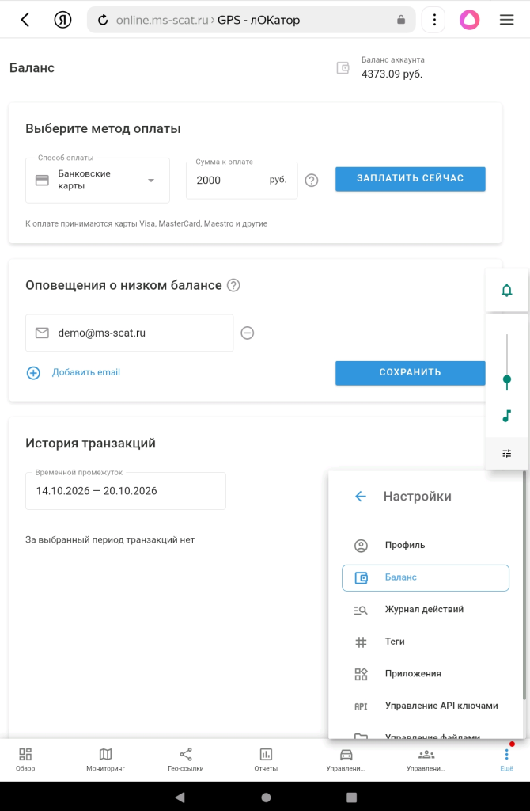Click the music note sound icon
Screen dimensions: 530x811
click(x=507, y=416)
